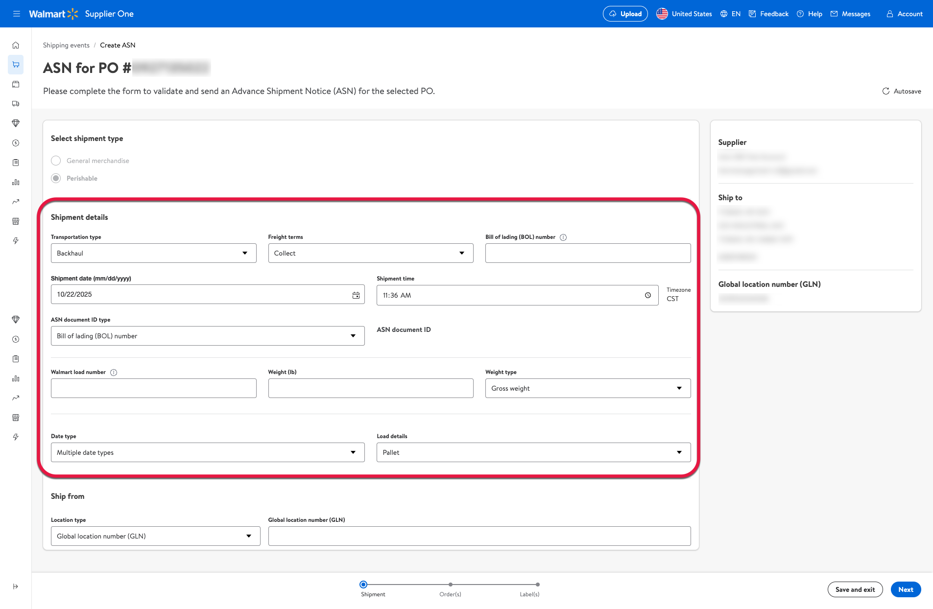Expand the sidebar with the arrow icon
933x609 pixels.
coord(16,586)
